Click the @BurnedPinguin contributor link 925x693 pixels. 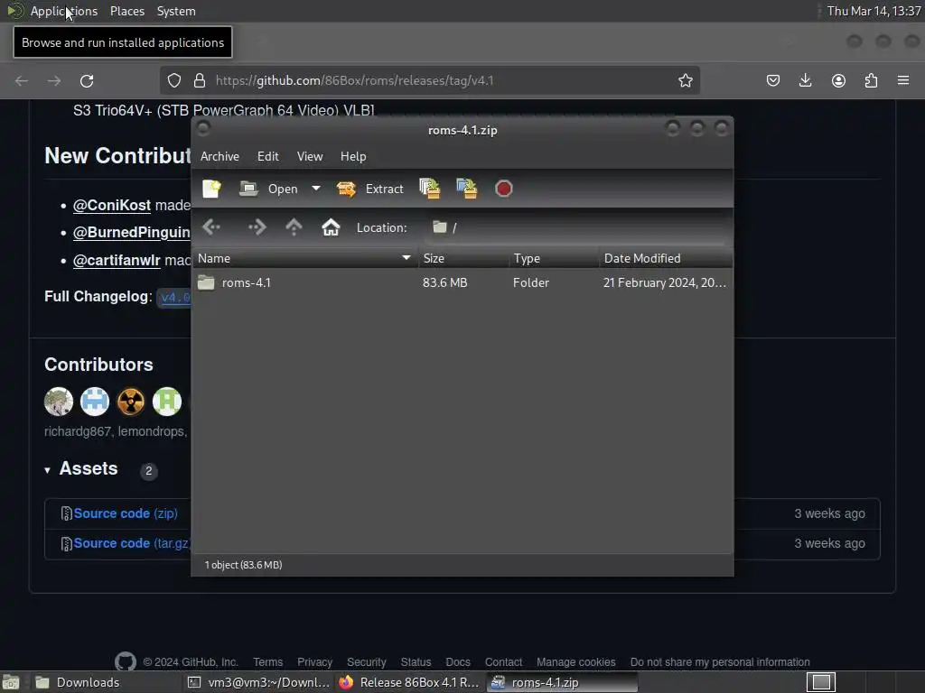[131, 232]
